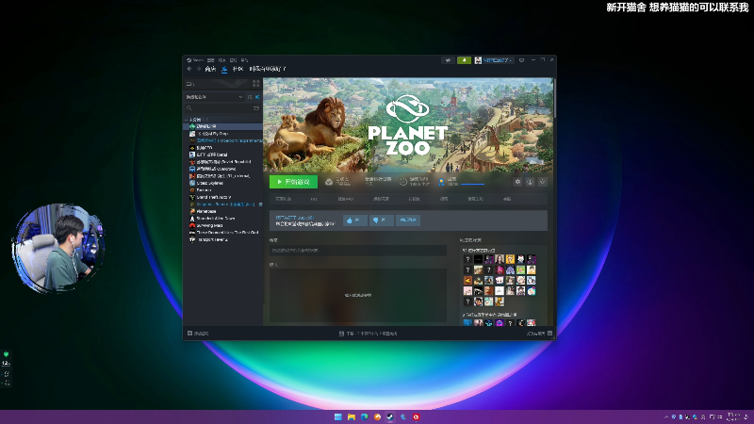Switch to Big Picture mode icon
The image size is (754, 424).
point(521,60)
